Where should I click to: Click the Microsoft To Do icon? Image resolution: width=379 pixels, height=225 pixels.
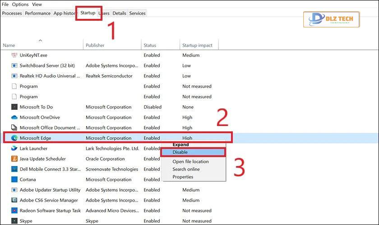(x=14, y=107)
